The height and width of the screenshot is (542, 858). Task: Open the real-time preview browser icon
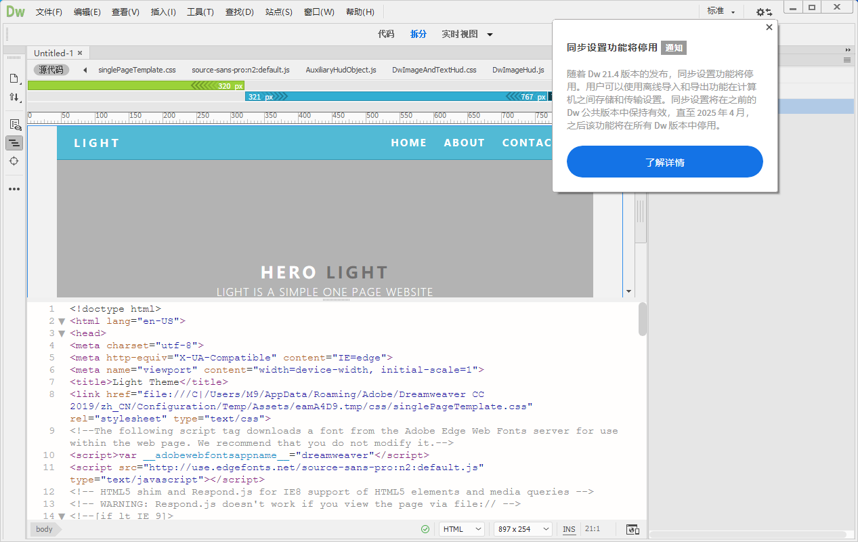click(x=632, y=529)
